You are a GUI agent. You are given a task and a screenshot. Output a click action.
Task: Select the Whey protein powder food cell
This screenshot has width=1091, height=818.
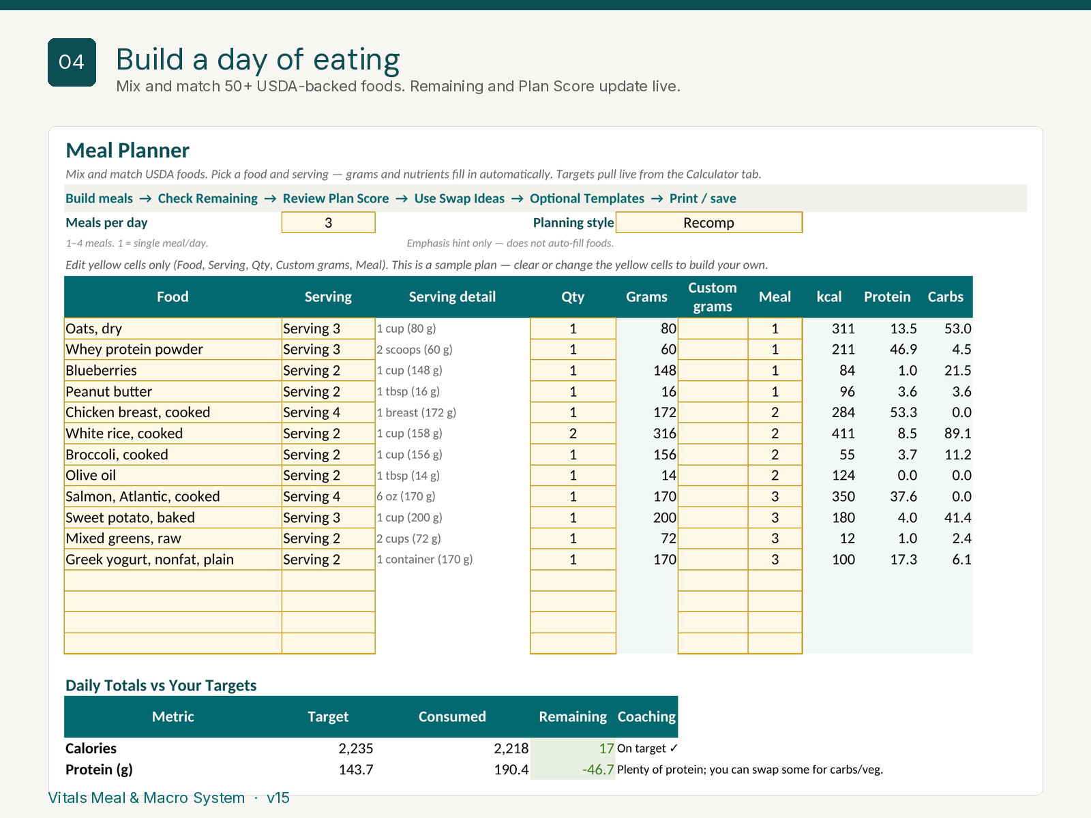point(173,350)
